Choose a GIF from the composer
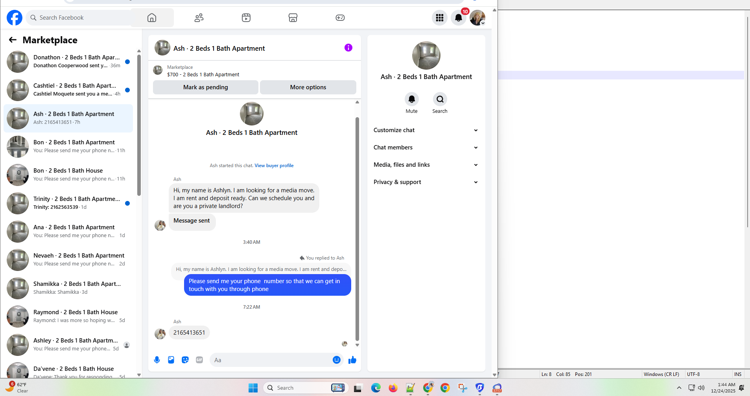750x396 pixels. [x=199, y=360]
